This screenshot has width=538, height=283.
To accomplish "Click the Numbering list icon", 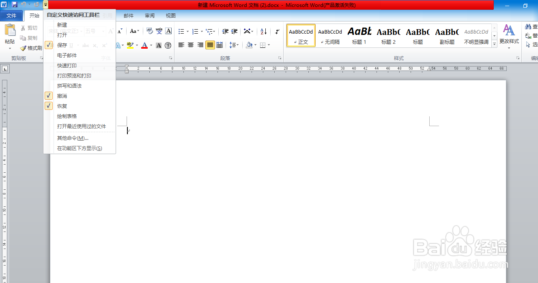I will pos(195,31).
